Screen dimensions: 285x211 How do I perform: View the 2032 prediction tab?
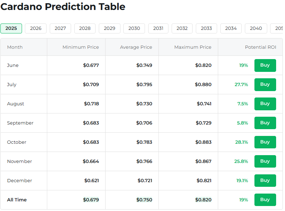[182, 28]
